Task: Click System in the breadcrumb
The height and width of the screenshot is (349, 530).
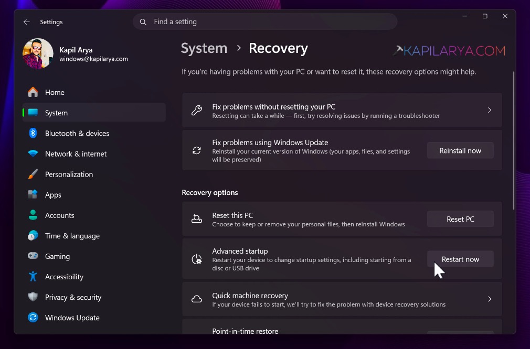Action: (204, 48)
